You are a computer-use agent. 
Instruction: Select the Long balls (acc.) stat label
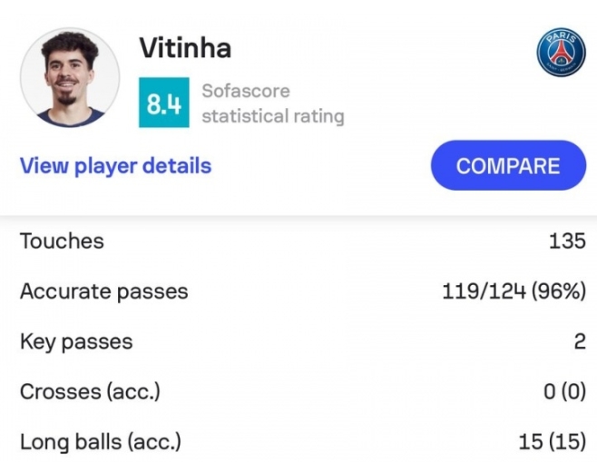[x=100, y=443]
